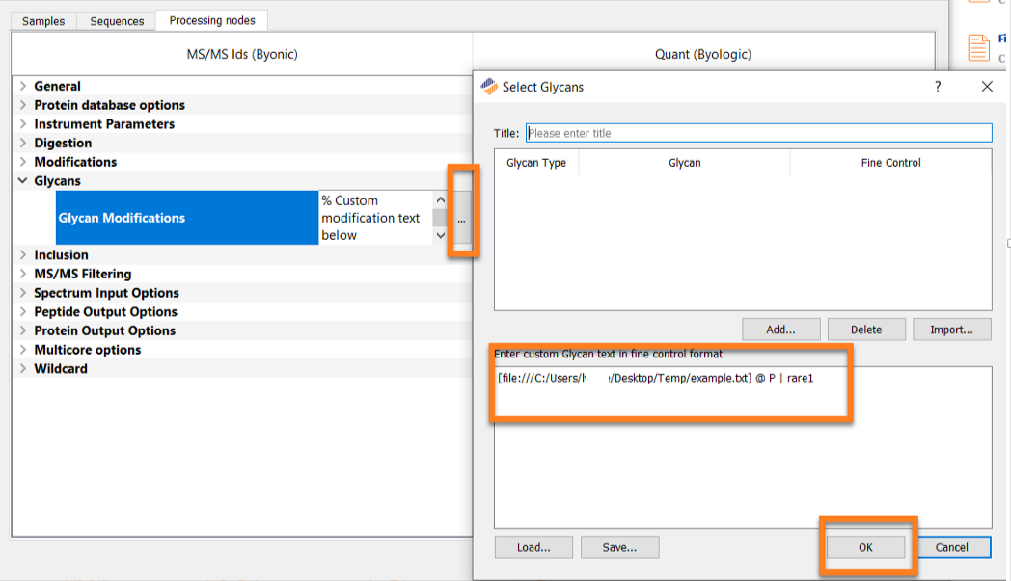This screenshot has height=581, width=1011.
Task: Select the Wildcard tree label
Action: pos(61,368)
